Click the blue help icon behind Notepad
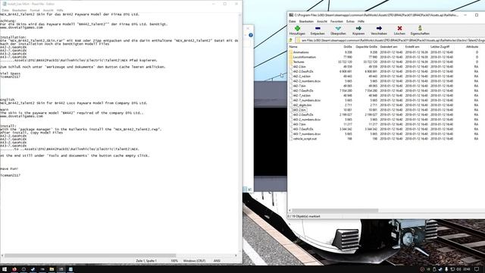This screenshot has width=485, height=273. [251, 35]
